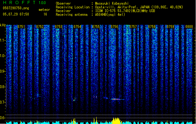Select the A504HB(yagi 4el) antenna text
Screen dimensions: 196x124
(110, 15)
